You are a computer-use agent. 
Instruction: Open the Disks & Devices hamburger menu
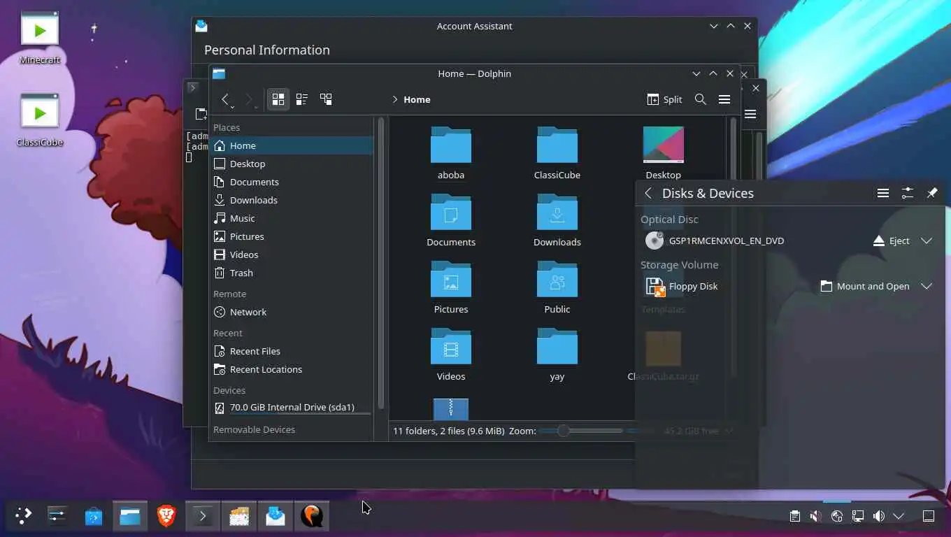tap(883, 194)
